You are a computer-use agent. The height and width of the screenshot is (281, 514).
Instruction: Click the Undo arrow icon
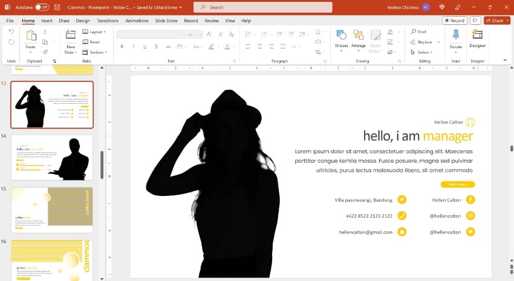coord(11,31)
